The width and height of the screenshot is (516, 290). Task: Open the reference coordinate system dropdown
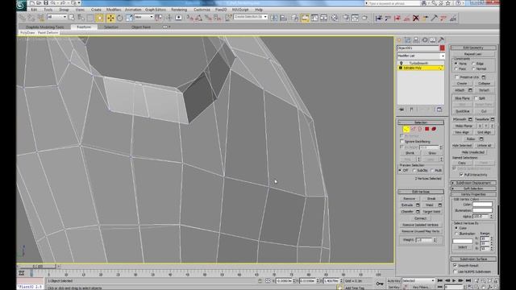coord(144,17)
